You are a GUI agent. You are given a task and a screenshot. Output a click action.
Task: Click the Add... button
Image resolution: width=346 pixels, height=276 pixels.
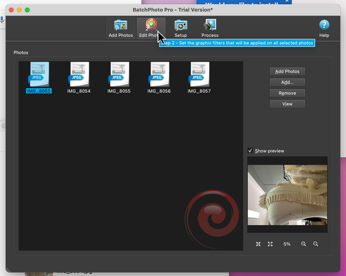(x=287, y=82)
